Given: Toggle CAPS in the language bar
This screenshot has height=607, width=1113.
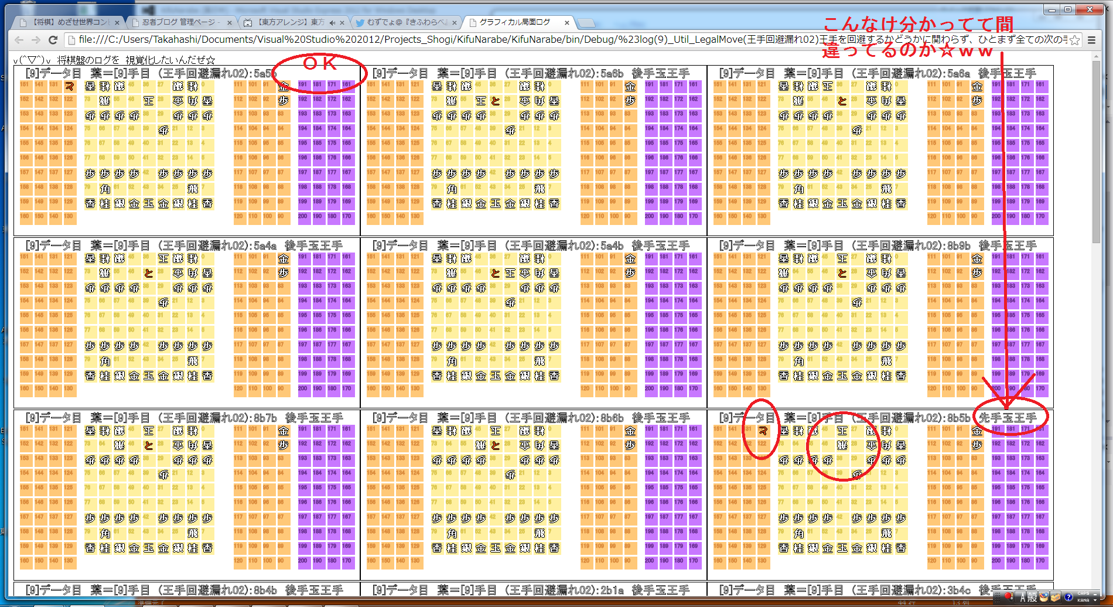Looking at the screenshot, I should point(1083,594).
